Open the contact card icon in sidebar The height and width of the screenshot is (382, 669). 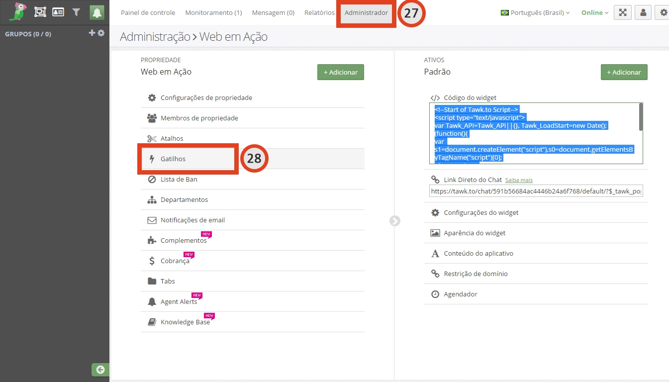pos(58,12)
